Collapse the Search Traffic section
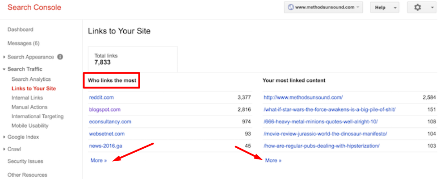Viewport: 444px width, 179px height. click(4, 69)
